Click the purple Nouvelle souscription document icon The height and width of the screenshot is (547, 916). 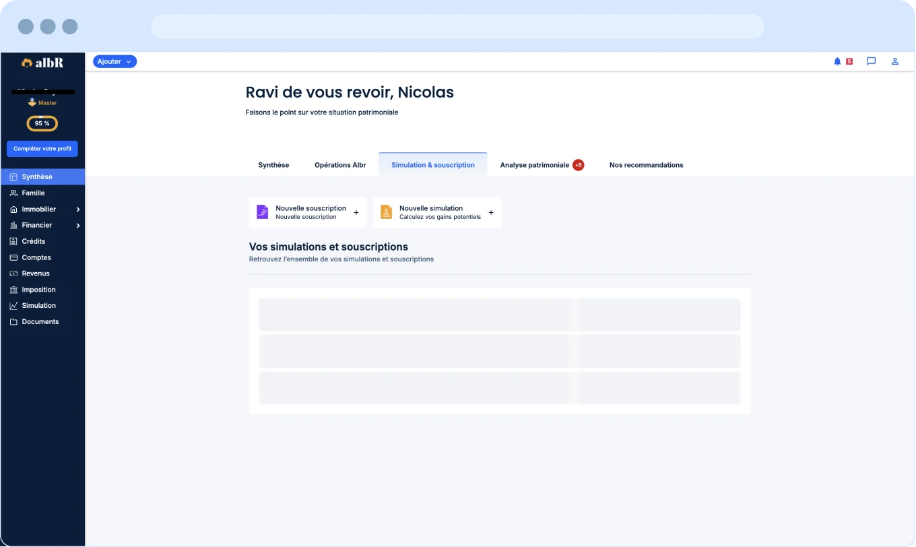click(x=262, y=212)
